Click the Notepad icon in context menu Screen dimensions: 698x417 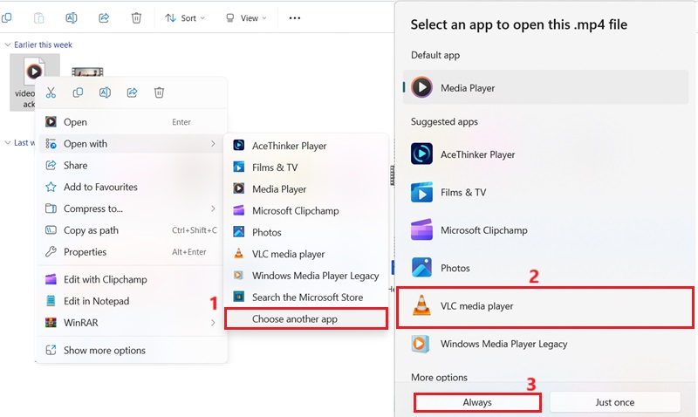51,301
